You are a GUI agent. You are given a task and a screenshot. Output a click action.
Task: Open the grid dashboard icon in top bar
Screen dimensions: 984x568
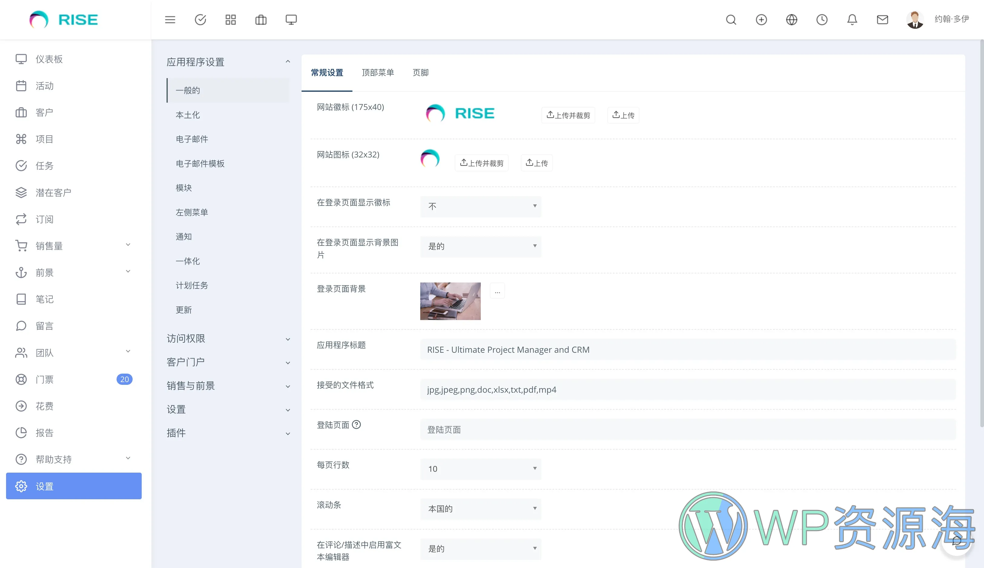coord(230,19)
